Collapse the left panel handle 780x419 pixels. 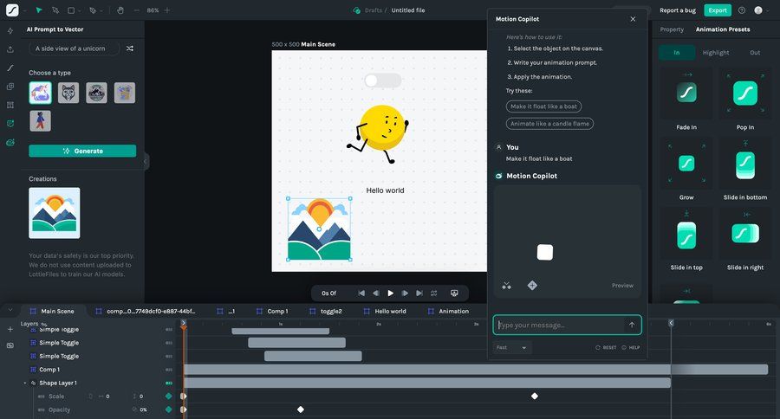point(146,161)
